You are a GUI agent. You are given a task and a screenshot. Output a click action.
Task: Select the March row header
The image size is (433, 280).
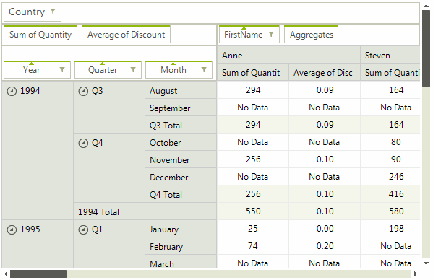(181, 261)
